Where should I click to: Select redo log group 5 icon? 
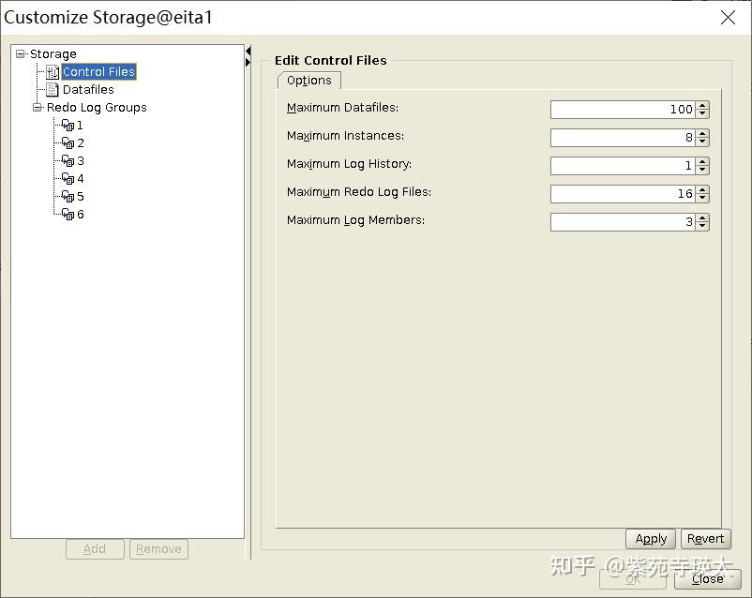click(68, 197)
